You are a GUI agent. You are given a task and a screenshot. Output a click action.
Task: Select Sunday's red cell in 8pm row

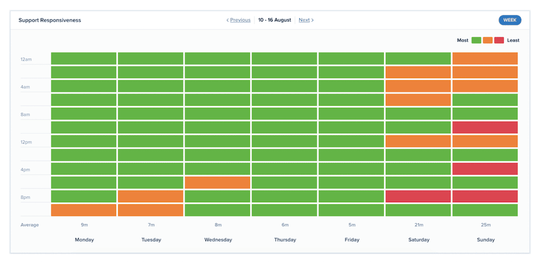pyautogui.click(x=485, y=196)
